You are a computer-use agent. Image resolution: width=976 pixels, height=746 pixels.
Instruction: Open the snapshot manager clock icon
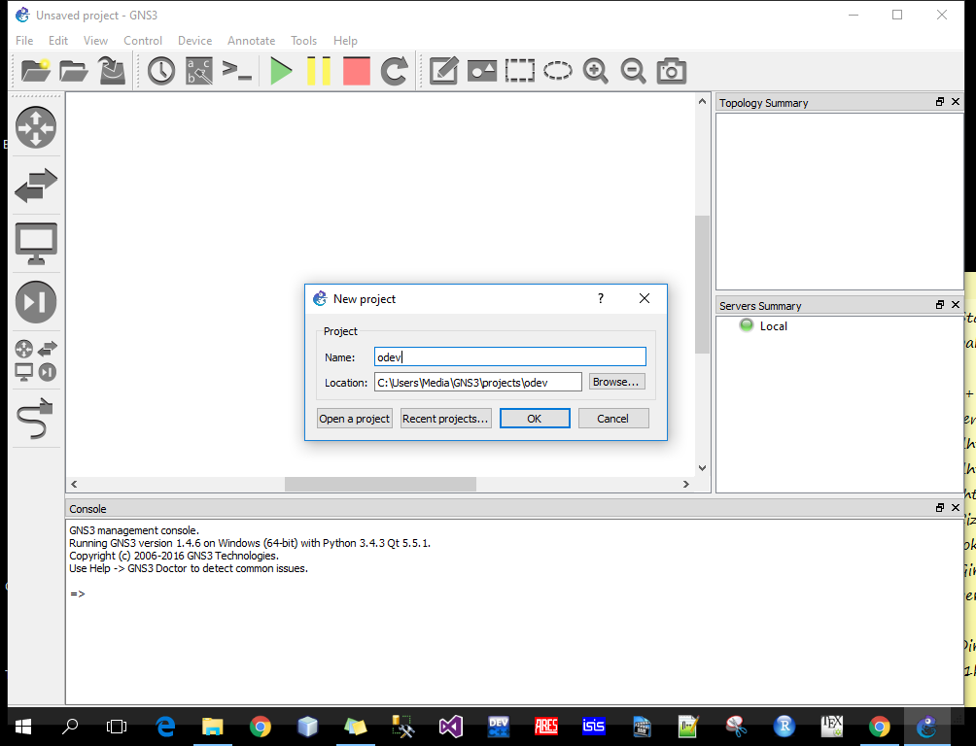161,71
